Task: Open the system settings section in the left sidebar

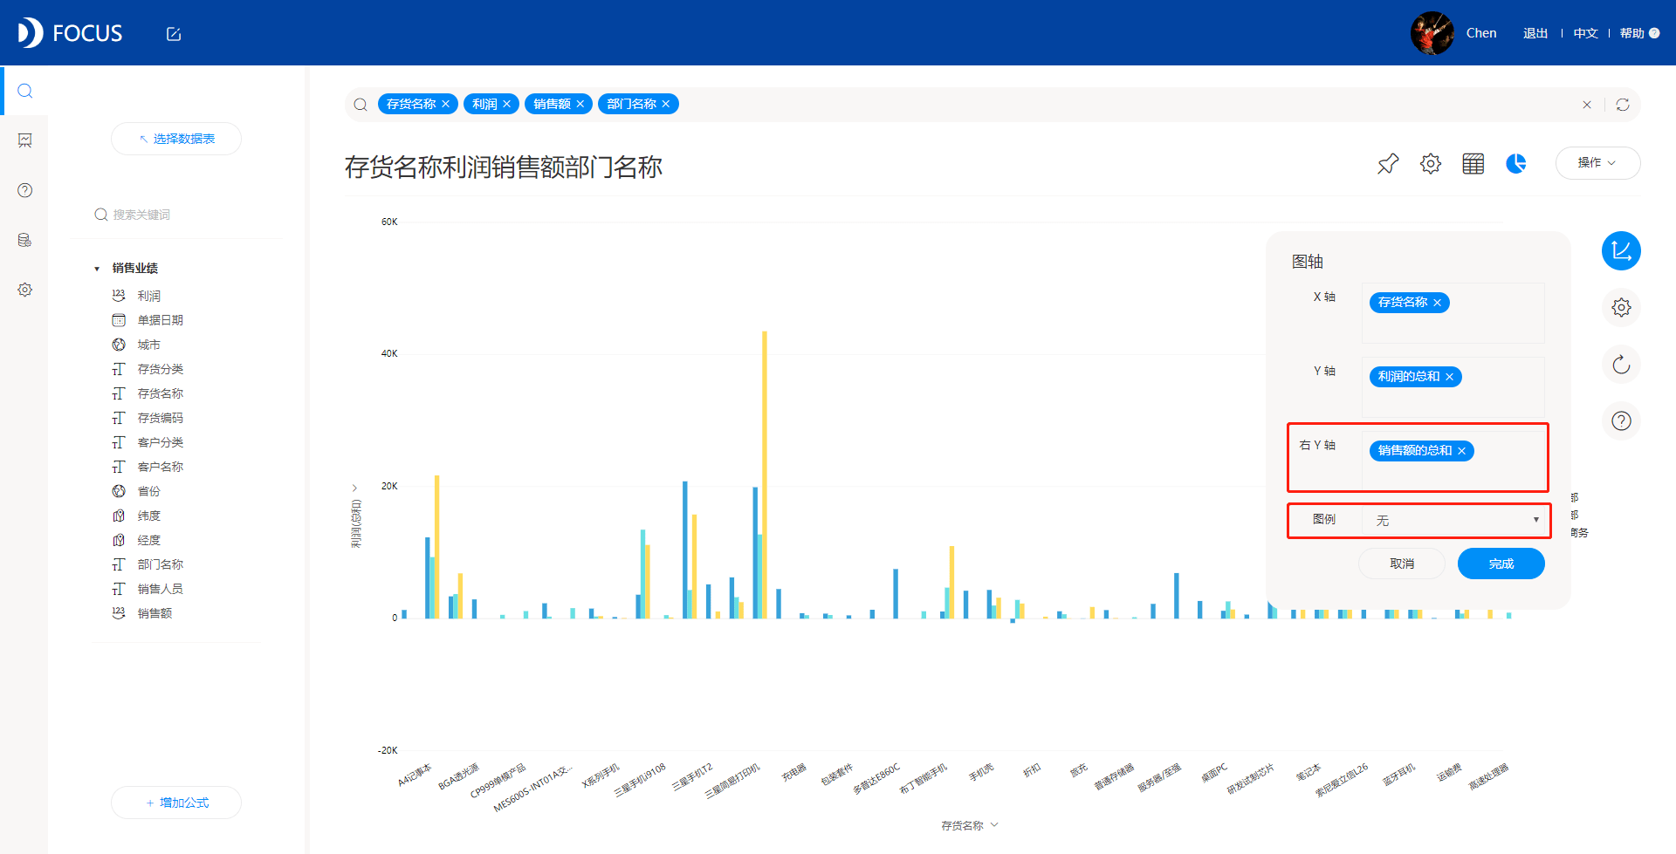Action: [x=24, y=290]
